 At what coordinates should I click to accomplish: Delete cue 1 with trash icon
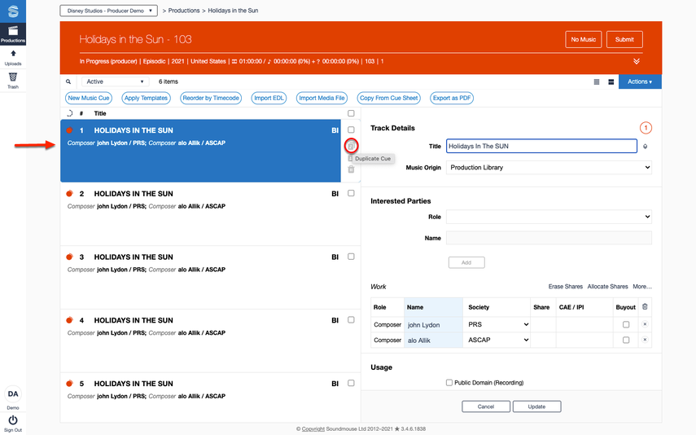tap(351, 169)
